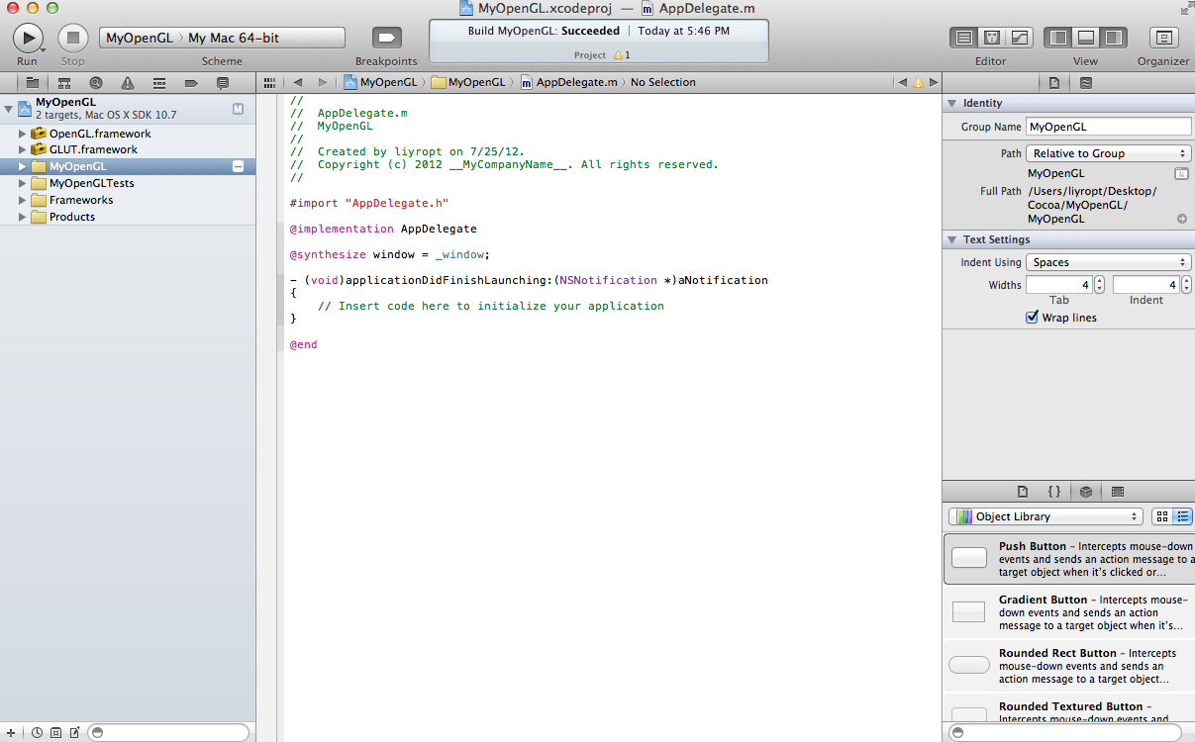Open the Object Library dropdown

click(1046, 516)
